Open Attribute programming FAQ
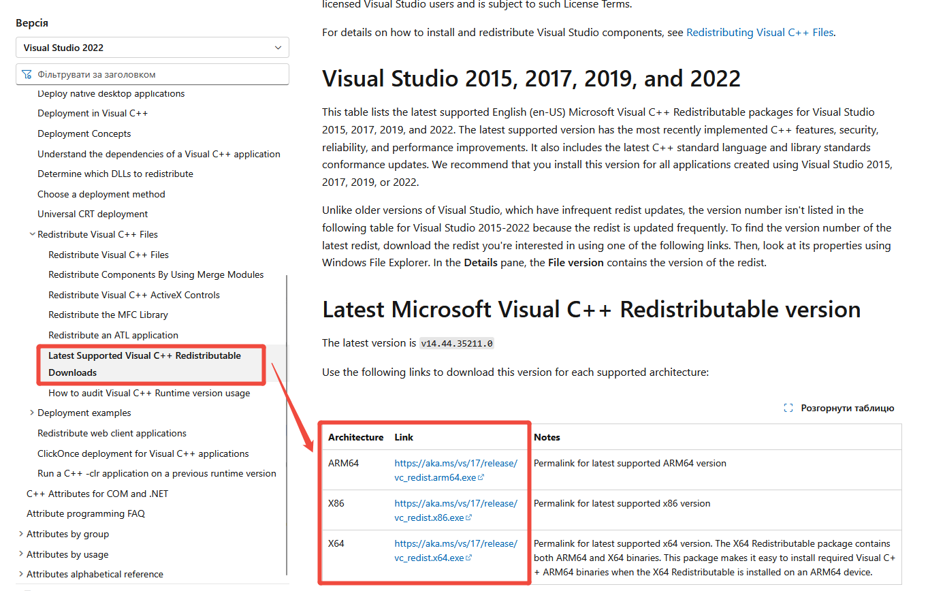 coord(86,513)
